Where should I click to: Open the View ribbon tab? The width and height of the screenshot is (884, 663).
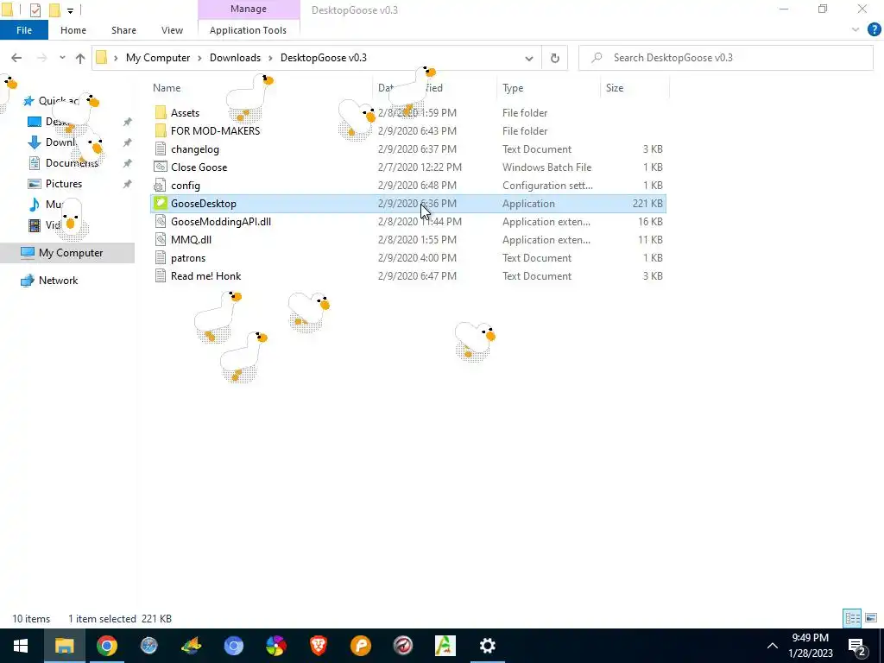(172, 30)
